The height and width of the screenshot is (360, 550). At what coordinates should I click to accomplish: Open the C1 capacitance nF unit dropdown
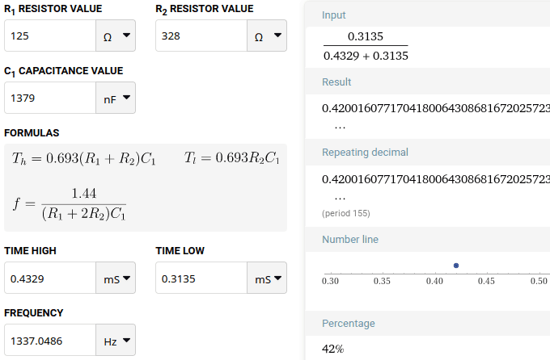116,98
